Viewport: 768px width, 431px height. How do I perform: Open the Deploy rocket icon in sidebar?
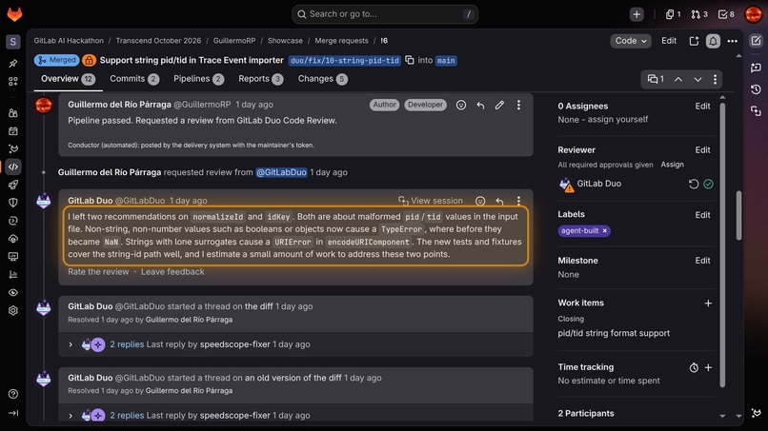[x=13, y=185]
